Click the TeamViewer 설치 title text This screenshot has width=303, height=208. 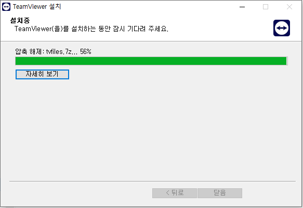(37, 7)
